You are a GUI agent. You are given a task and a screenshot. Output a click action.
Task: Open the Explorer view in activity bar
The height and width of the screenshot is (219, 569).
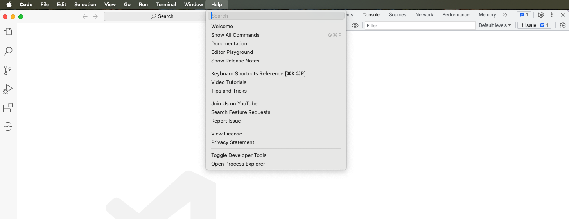(x=8, y=33)
